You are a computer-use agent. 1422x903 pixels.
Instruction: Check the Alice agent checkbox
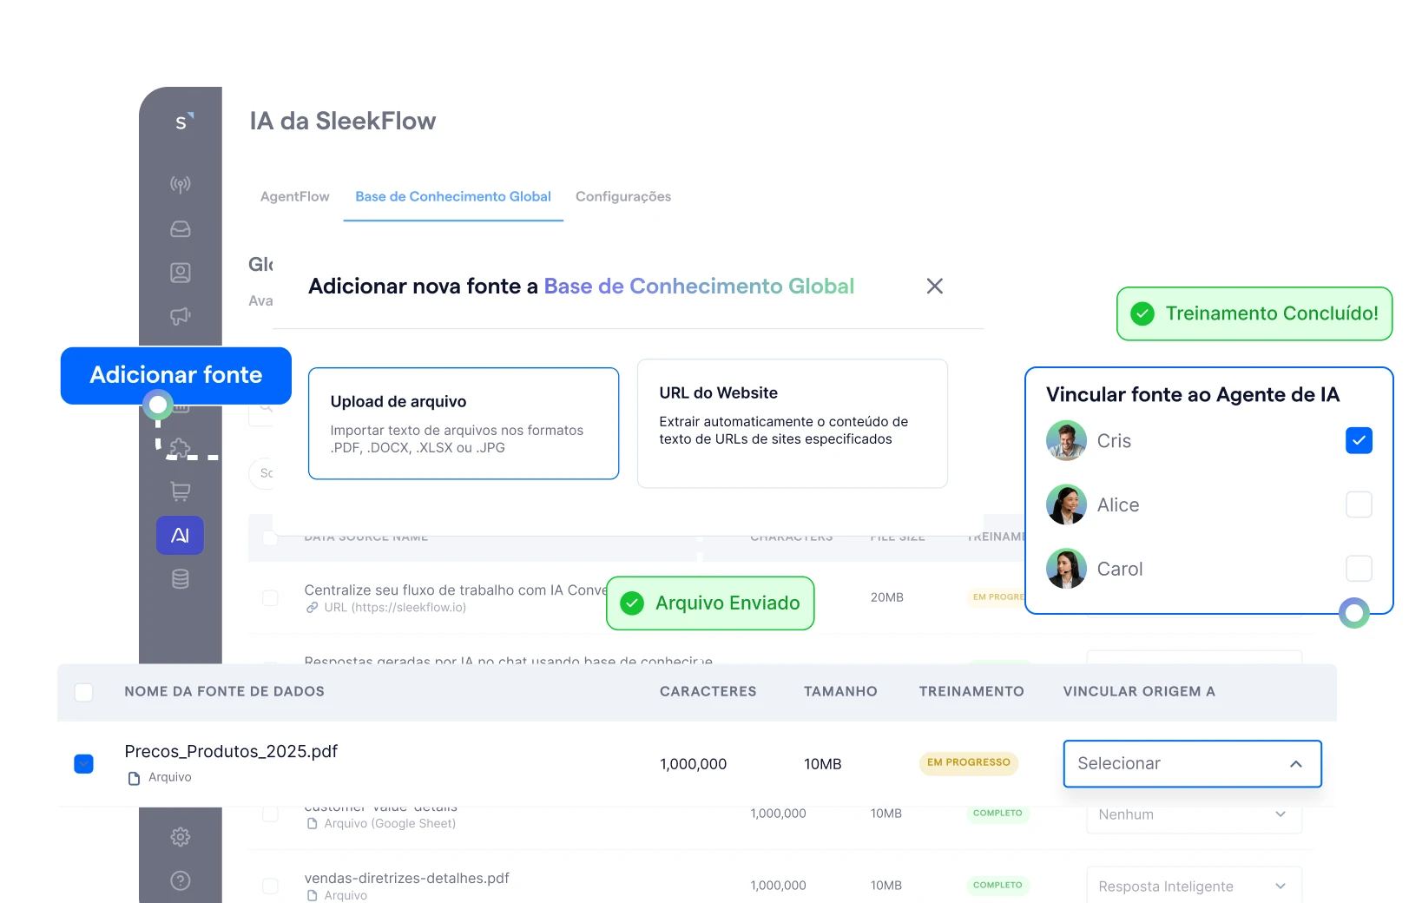1359,504
